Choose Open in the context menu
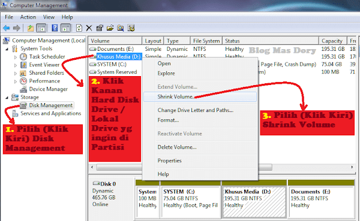 [x=200, y=63]
